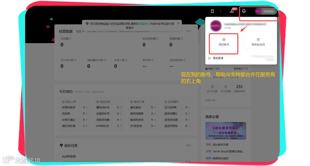Open the EPR待补充 row arrow
This screenshot has height=166, width=310.
[x=121, y=126]
